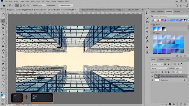The width and height of the screenshot is (189, 106).
Task: Select the Eyedropper tool
Action: pos(3,35)
